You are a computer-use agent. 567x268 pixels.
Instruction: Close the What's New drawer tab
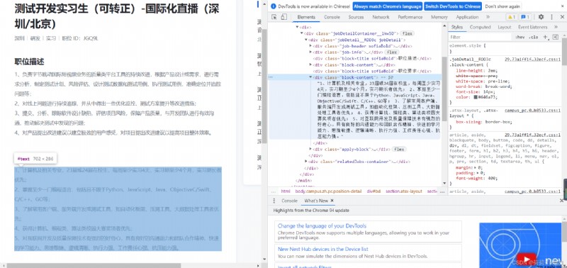[x=332, y=201]
